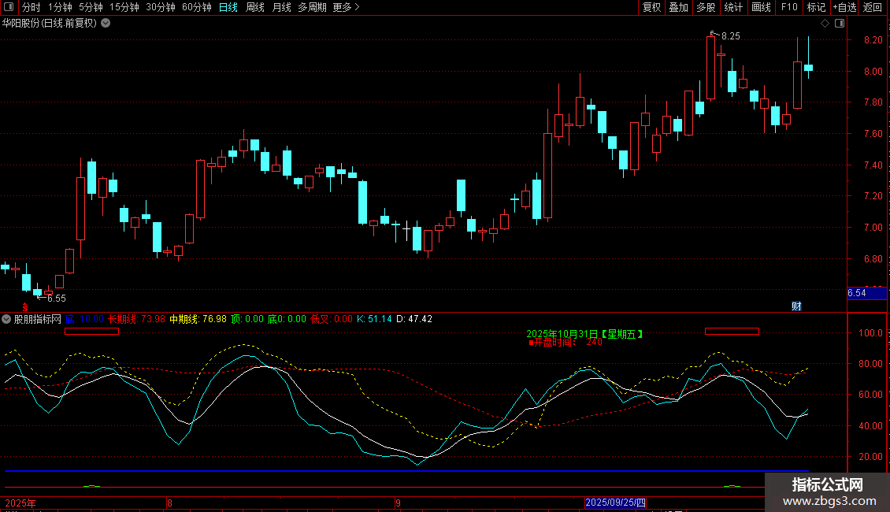Viewport: 890px width, 512px height.
Task: Open F10 company info
Action: click(x=789, y=7)
